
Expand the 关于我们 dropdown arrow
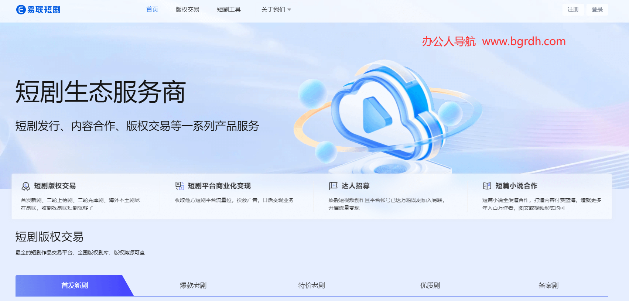coord(289,10)
